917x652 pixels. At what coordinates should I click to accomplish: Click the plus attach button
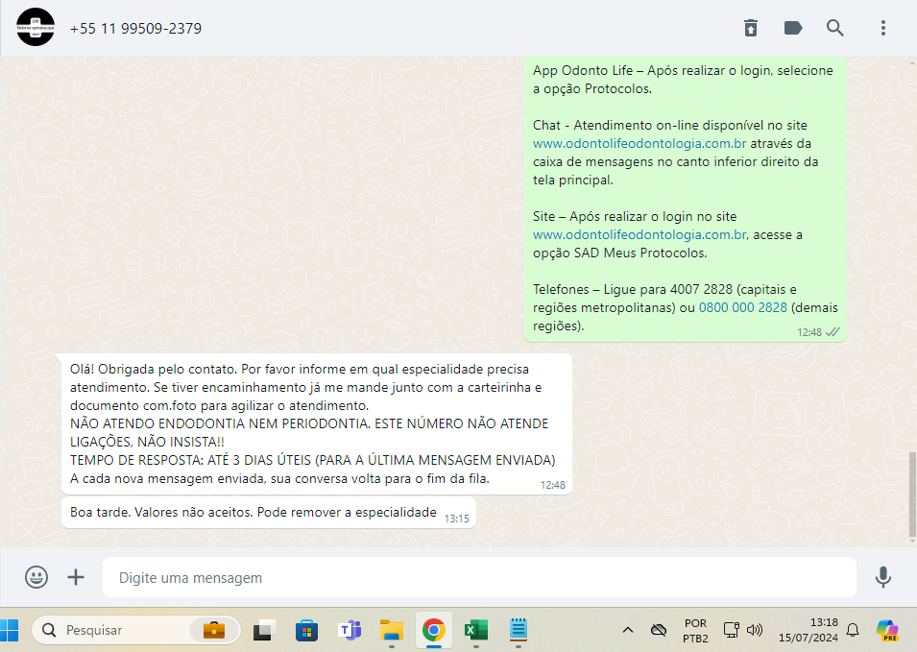76,577
